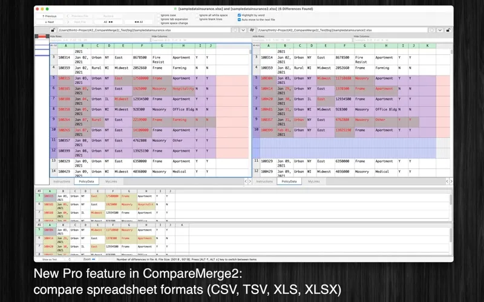Viewport: 484px width, 302px height.
Task: Focus the right pane Hide Columns field
Action: coord(403,40)
